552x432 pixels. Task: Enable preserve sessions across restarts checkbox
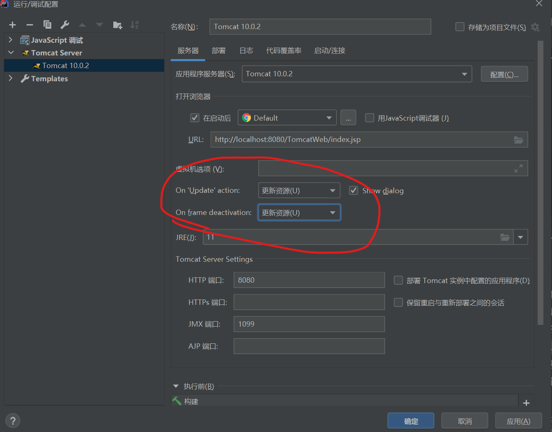398,302
